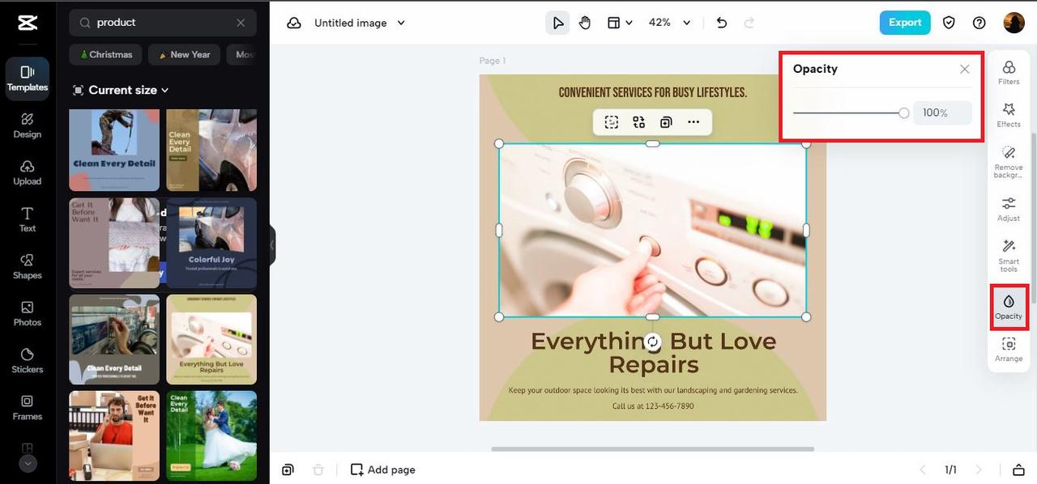Open the layers icon at bottom right
The image size is (1037, 484).
point(1018,469)
